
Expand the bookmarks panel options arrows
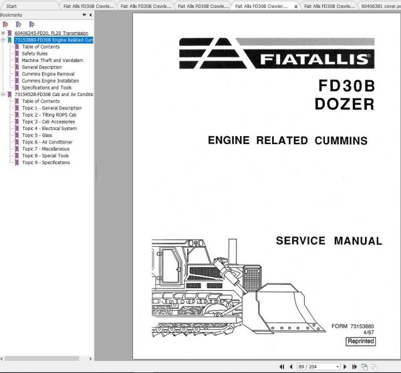[x=84, y=15]
